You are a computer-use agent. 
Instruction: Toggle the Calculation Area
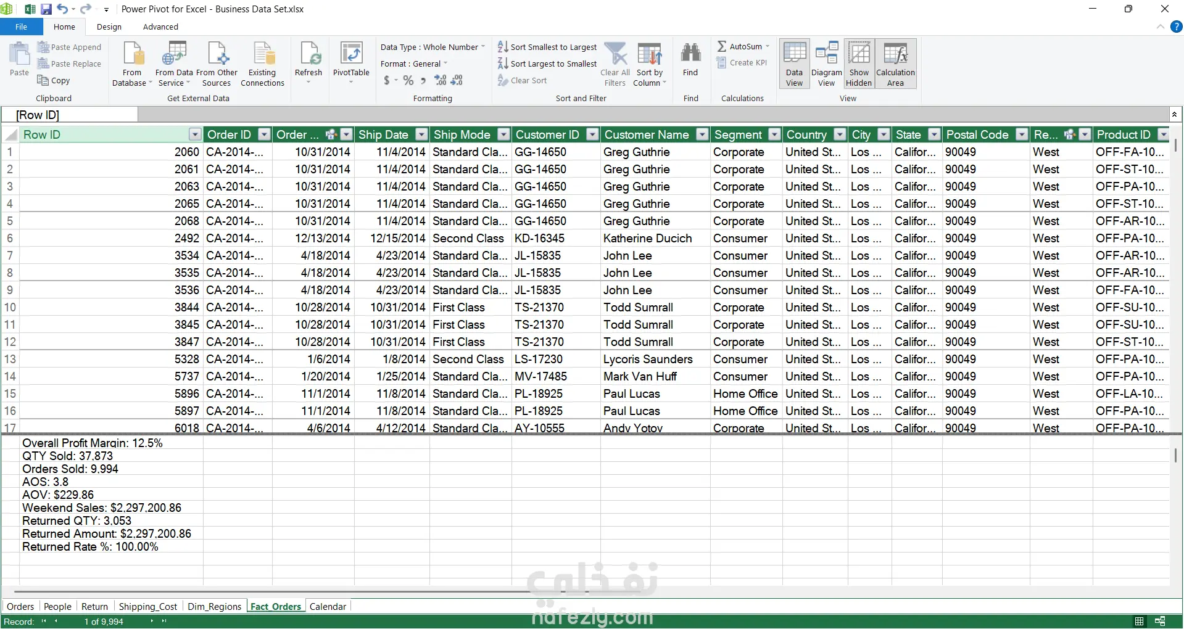click(x=895, y=64)
